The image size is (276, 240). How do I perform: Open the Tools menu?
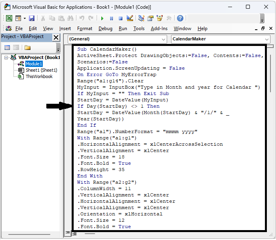pyautogui.click(x=139, y=29)
